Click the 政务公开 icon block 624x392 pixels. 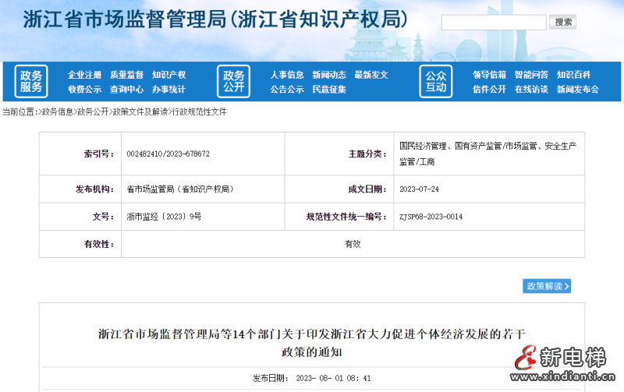[x=234, y=81]
